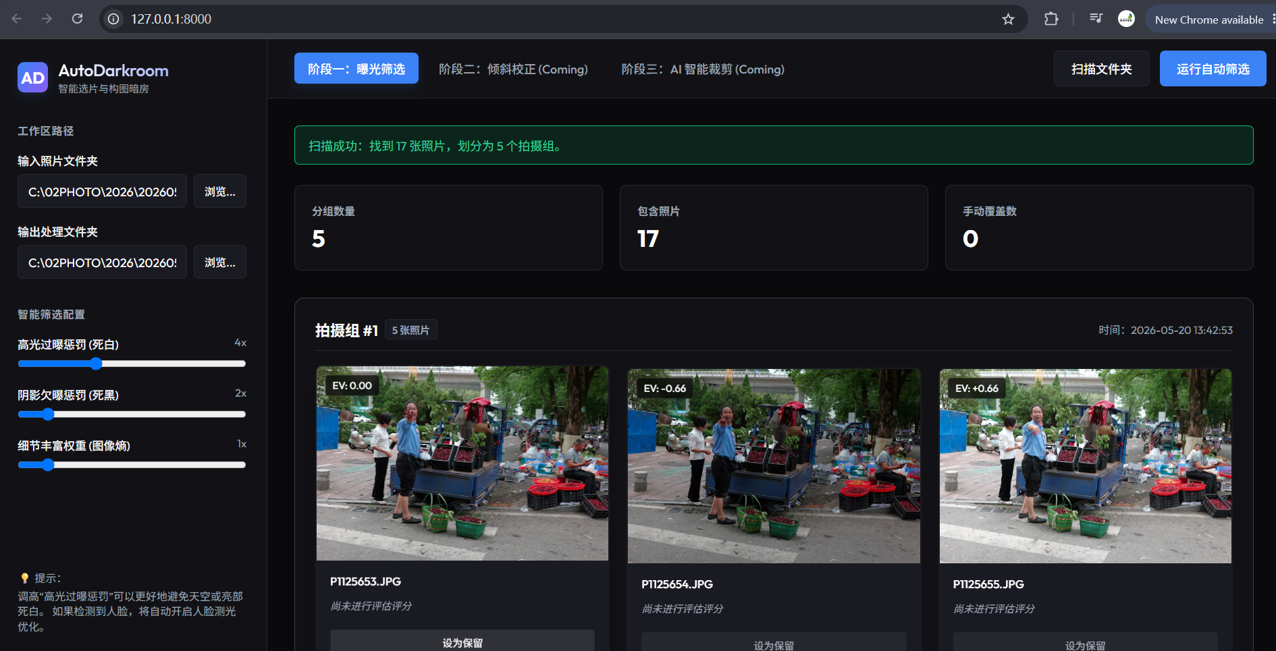Click 浏览... next to the output folder path
The width and height of the screenshot is (1276, 651).
[x=220, y=262]
